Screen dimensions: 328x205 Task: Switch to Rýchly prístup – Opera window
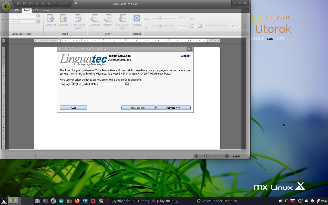coord(128,201)
